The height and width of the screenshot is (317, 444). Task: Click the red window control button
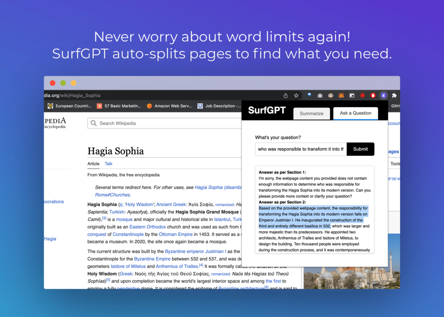(x=53, y=83)
